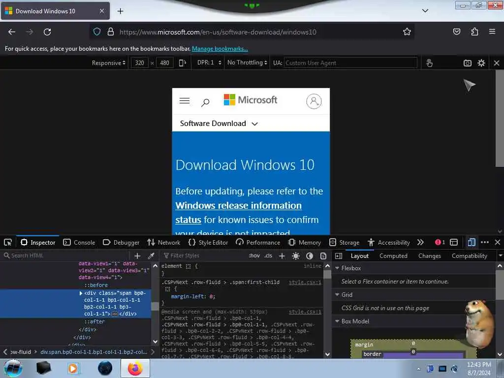The width and height of the screenshot is (504, 378).
Task: Grab a color with the eyedropper
Action: click(x=151, y=255)
